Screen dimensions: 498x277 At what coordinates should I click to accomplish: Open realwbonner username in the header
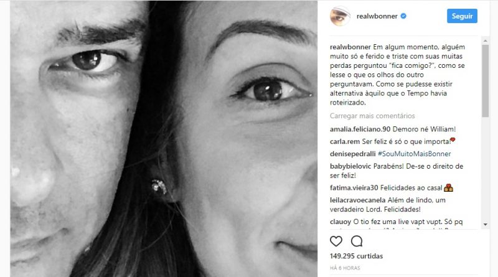377,16
